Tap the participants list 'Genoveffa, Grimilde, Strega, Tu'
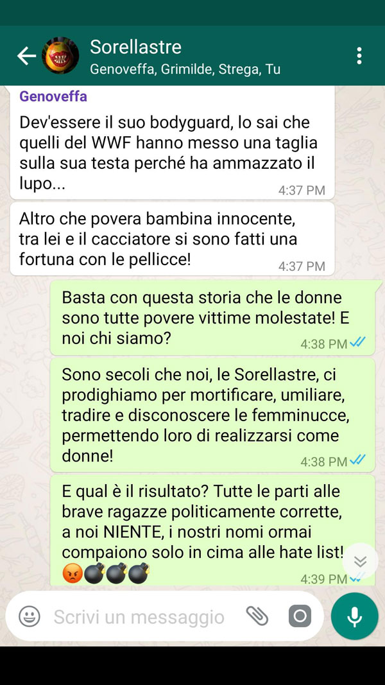 click(185, 69)
